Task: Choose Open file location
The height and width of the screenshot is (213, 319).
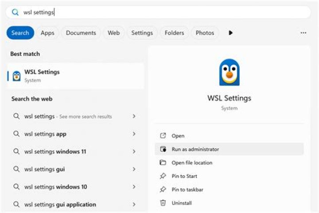Action: click(230, 163)
